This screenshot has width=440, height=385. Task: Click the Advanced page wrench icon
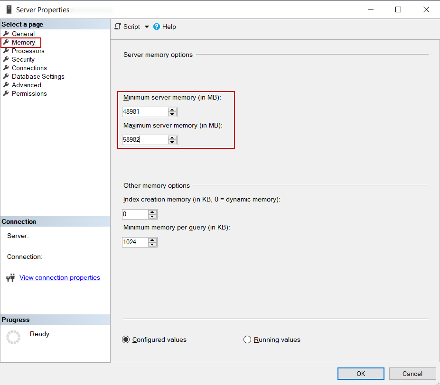(6, 85)
